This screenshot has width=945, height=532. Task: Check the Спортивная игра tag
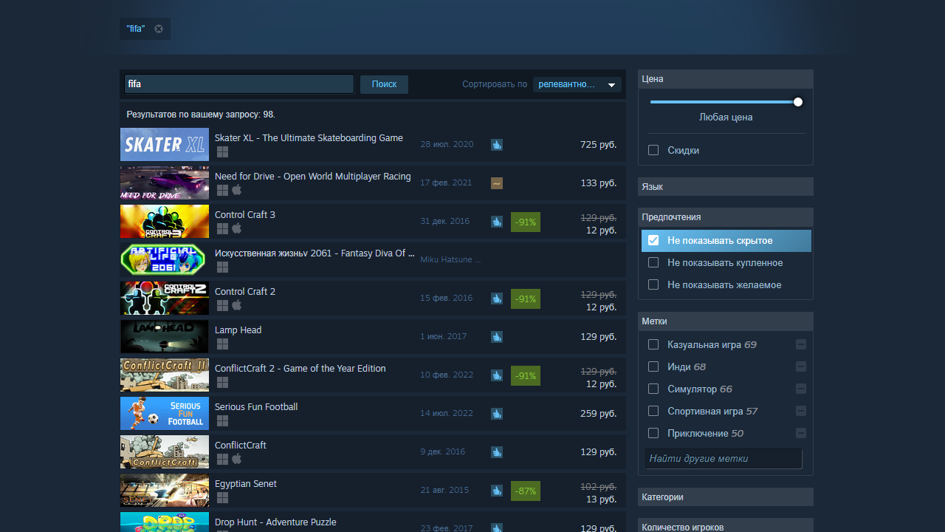[x=653, y=411]
